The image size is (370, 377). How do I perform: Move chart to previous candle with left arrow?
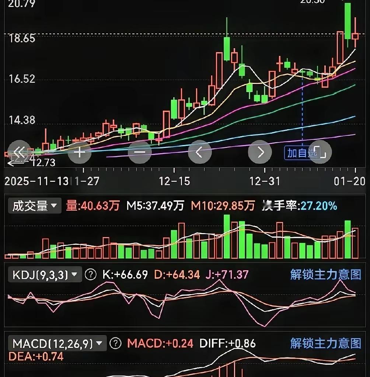coord(200,152)
